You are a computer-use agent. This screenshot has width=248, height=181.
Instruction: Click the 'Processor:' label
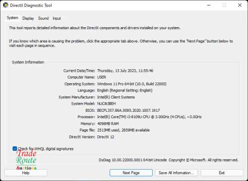pyautogui.click(x=86, y=117)
